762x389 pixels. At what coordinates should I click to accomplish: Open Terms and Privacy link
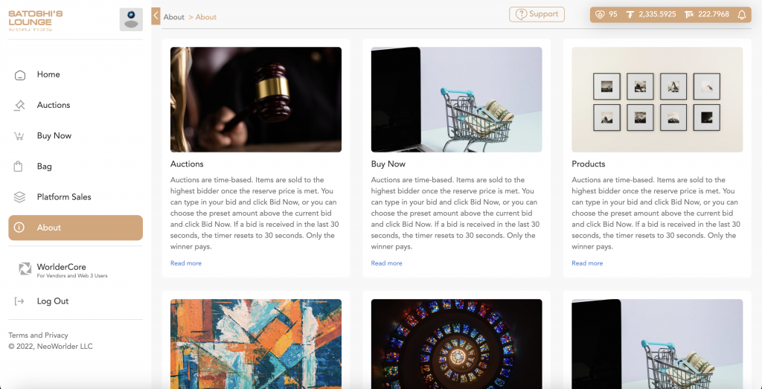point(38,335)
